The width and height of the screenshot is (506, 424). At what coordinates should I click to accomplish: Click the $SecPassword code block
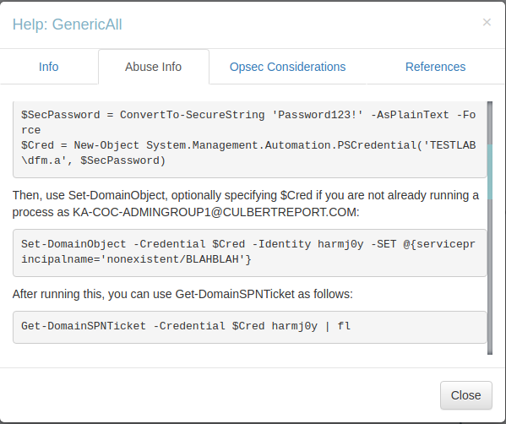(249, 139)
